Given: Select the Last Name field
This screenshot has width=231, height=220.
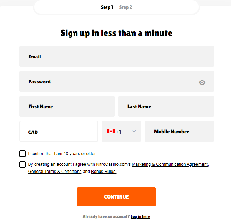Looking at the screenshot, I should point(166,106).
